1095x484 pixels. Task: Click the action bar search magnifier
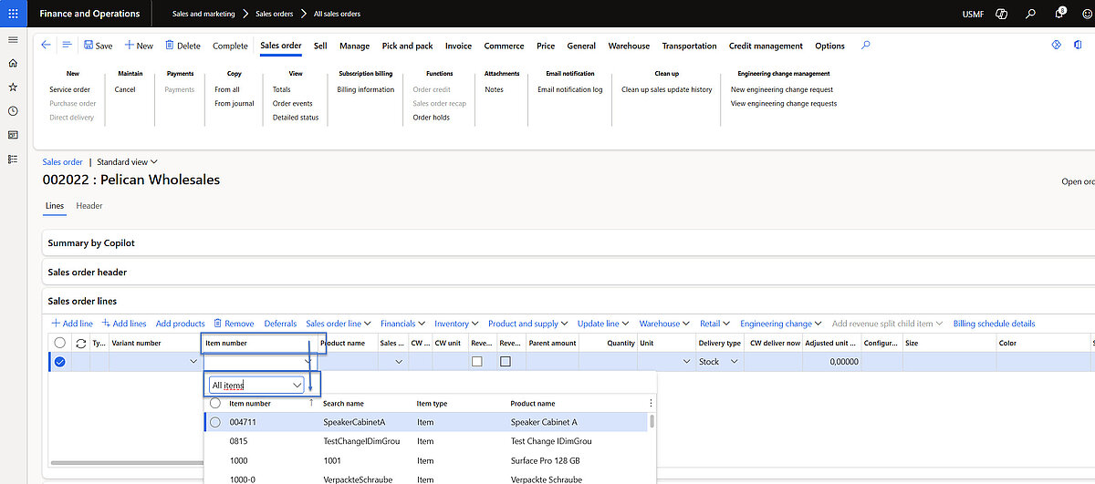[866, 45]
